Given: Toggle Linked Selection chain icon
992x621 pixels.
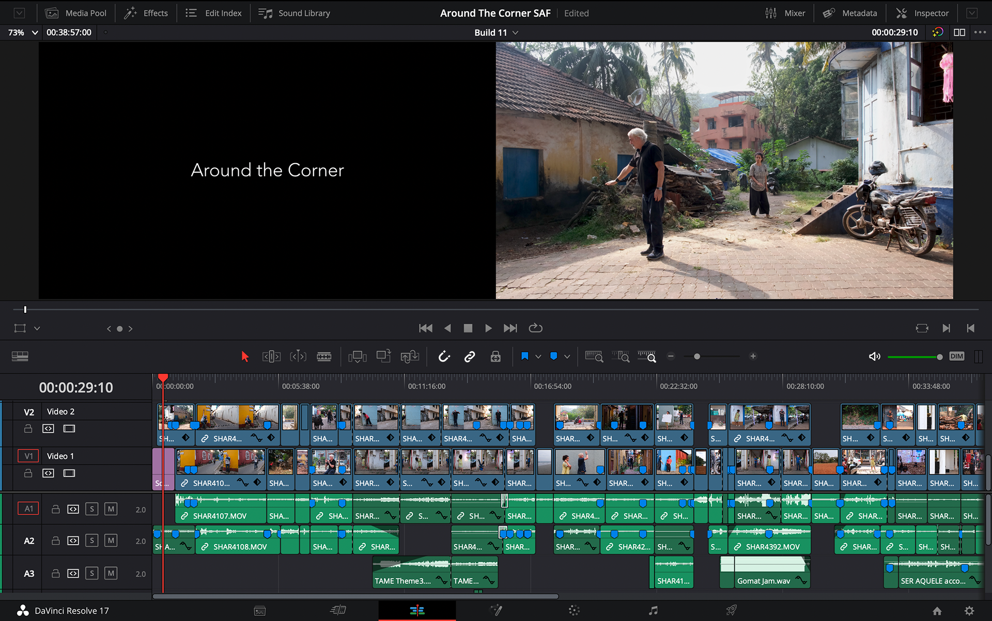Looking at the screenshot, I should (x=470, y=357).
